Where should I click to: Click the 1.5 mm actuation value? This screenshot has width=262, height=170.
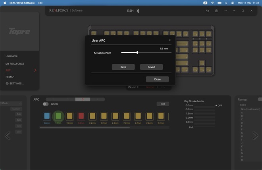pyautogui.click(x=164, y=49)
